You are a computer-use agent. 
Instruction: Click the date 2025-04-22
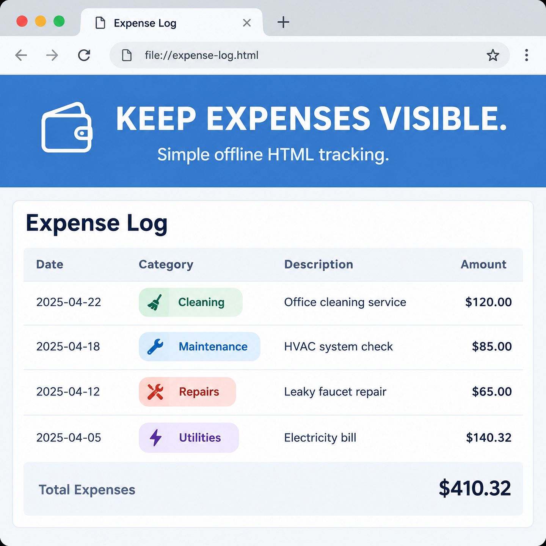[x=69, y=302]
